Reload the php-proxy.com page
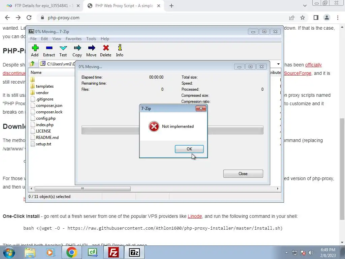 coord(29,18)
